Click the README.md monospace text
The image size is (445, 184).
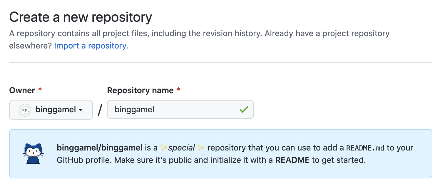pyautogui.click(x=365, y=148)
